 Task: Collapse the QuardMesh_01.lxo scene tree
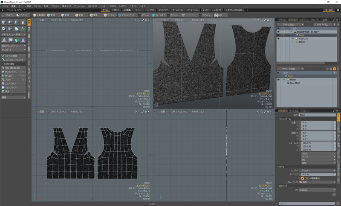pyautogui.click(x=291, y=32)
